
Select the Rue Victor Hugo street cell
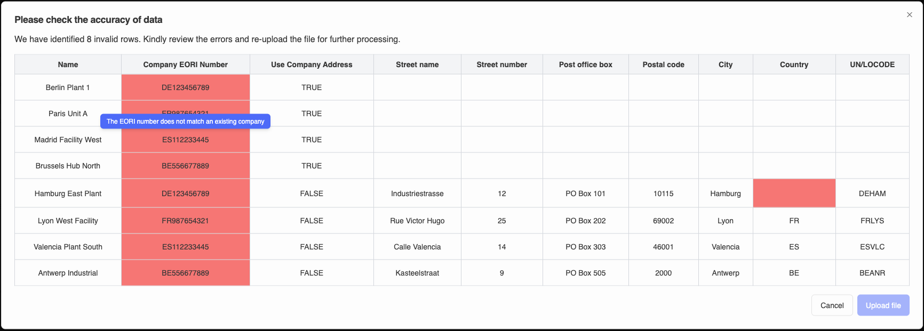pos(417,221)
